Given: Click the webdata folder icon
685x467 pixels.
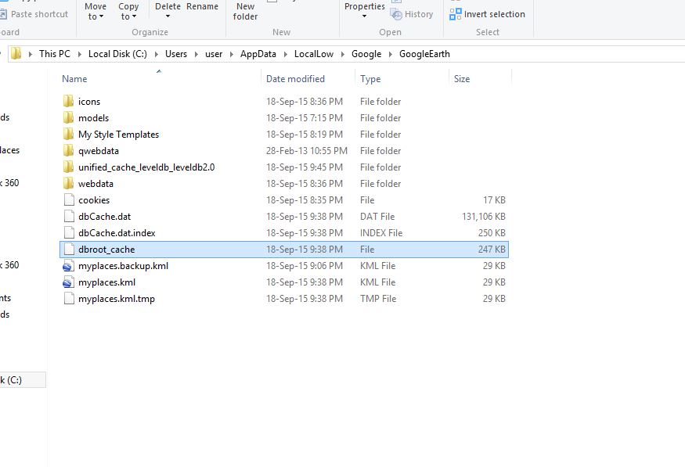Looking at the screenshot, I should [69, 184].
